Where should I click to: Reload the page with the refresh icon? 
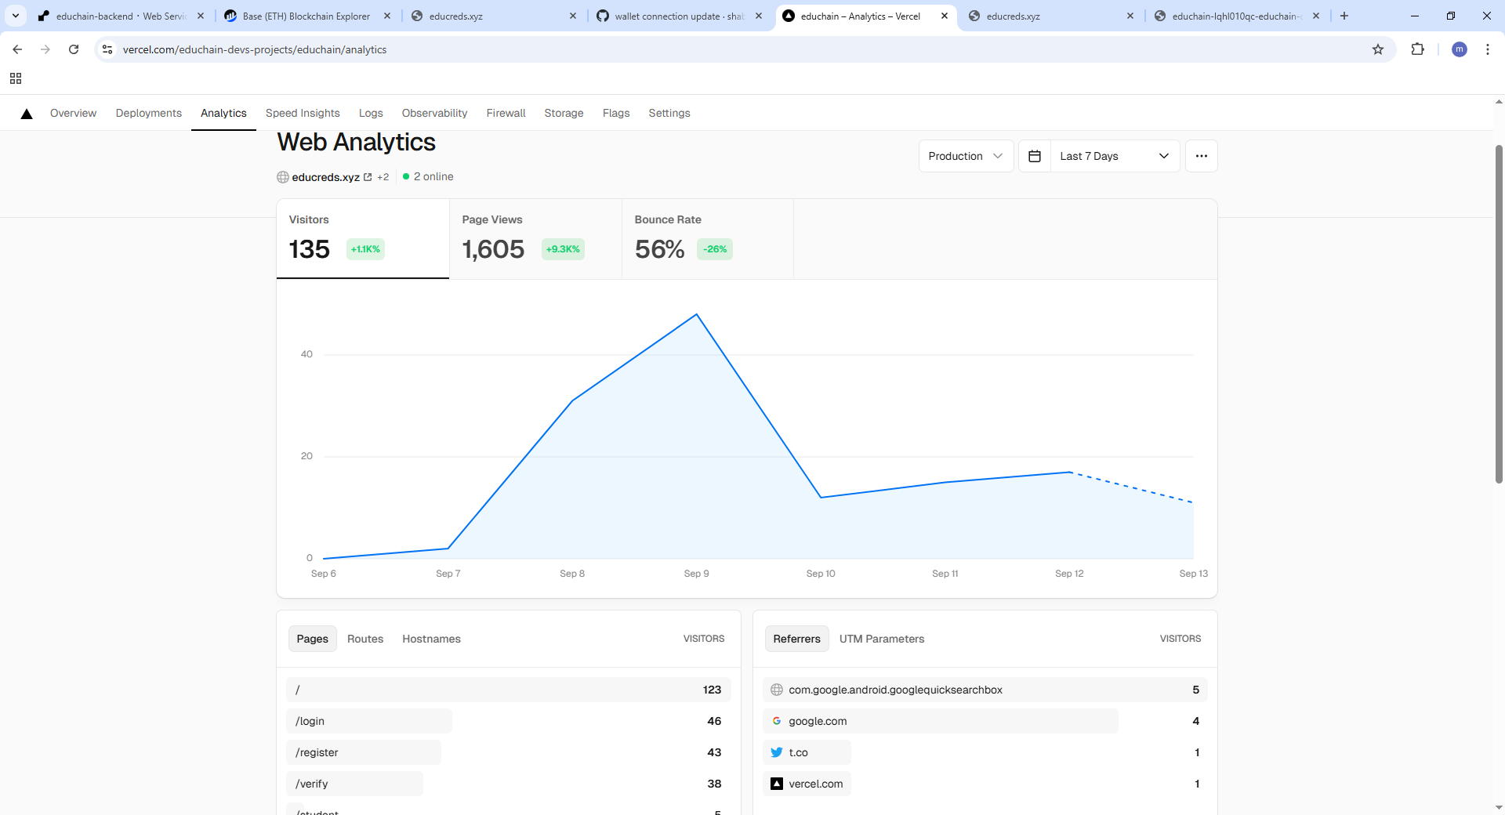pyautogui.click(x=74, y=49)
